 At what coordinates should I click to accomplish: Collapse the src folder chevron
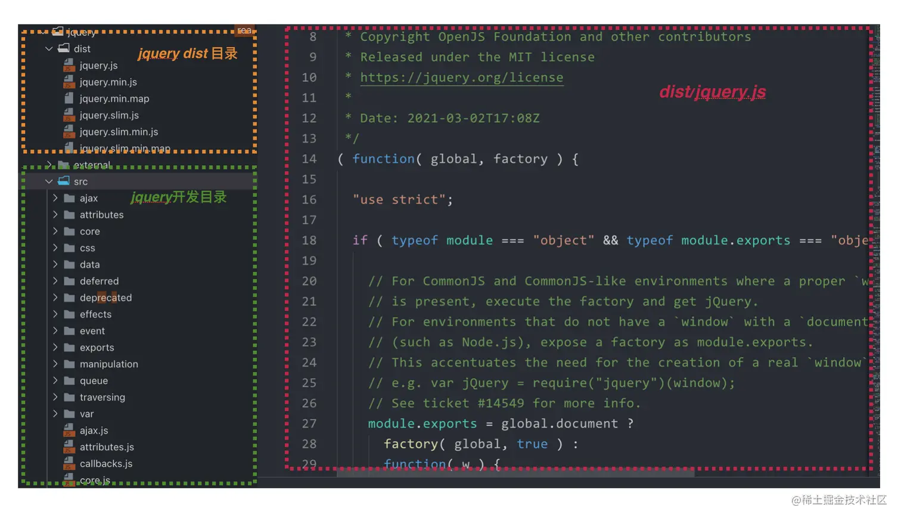point(49,181)
